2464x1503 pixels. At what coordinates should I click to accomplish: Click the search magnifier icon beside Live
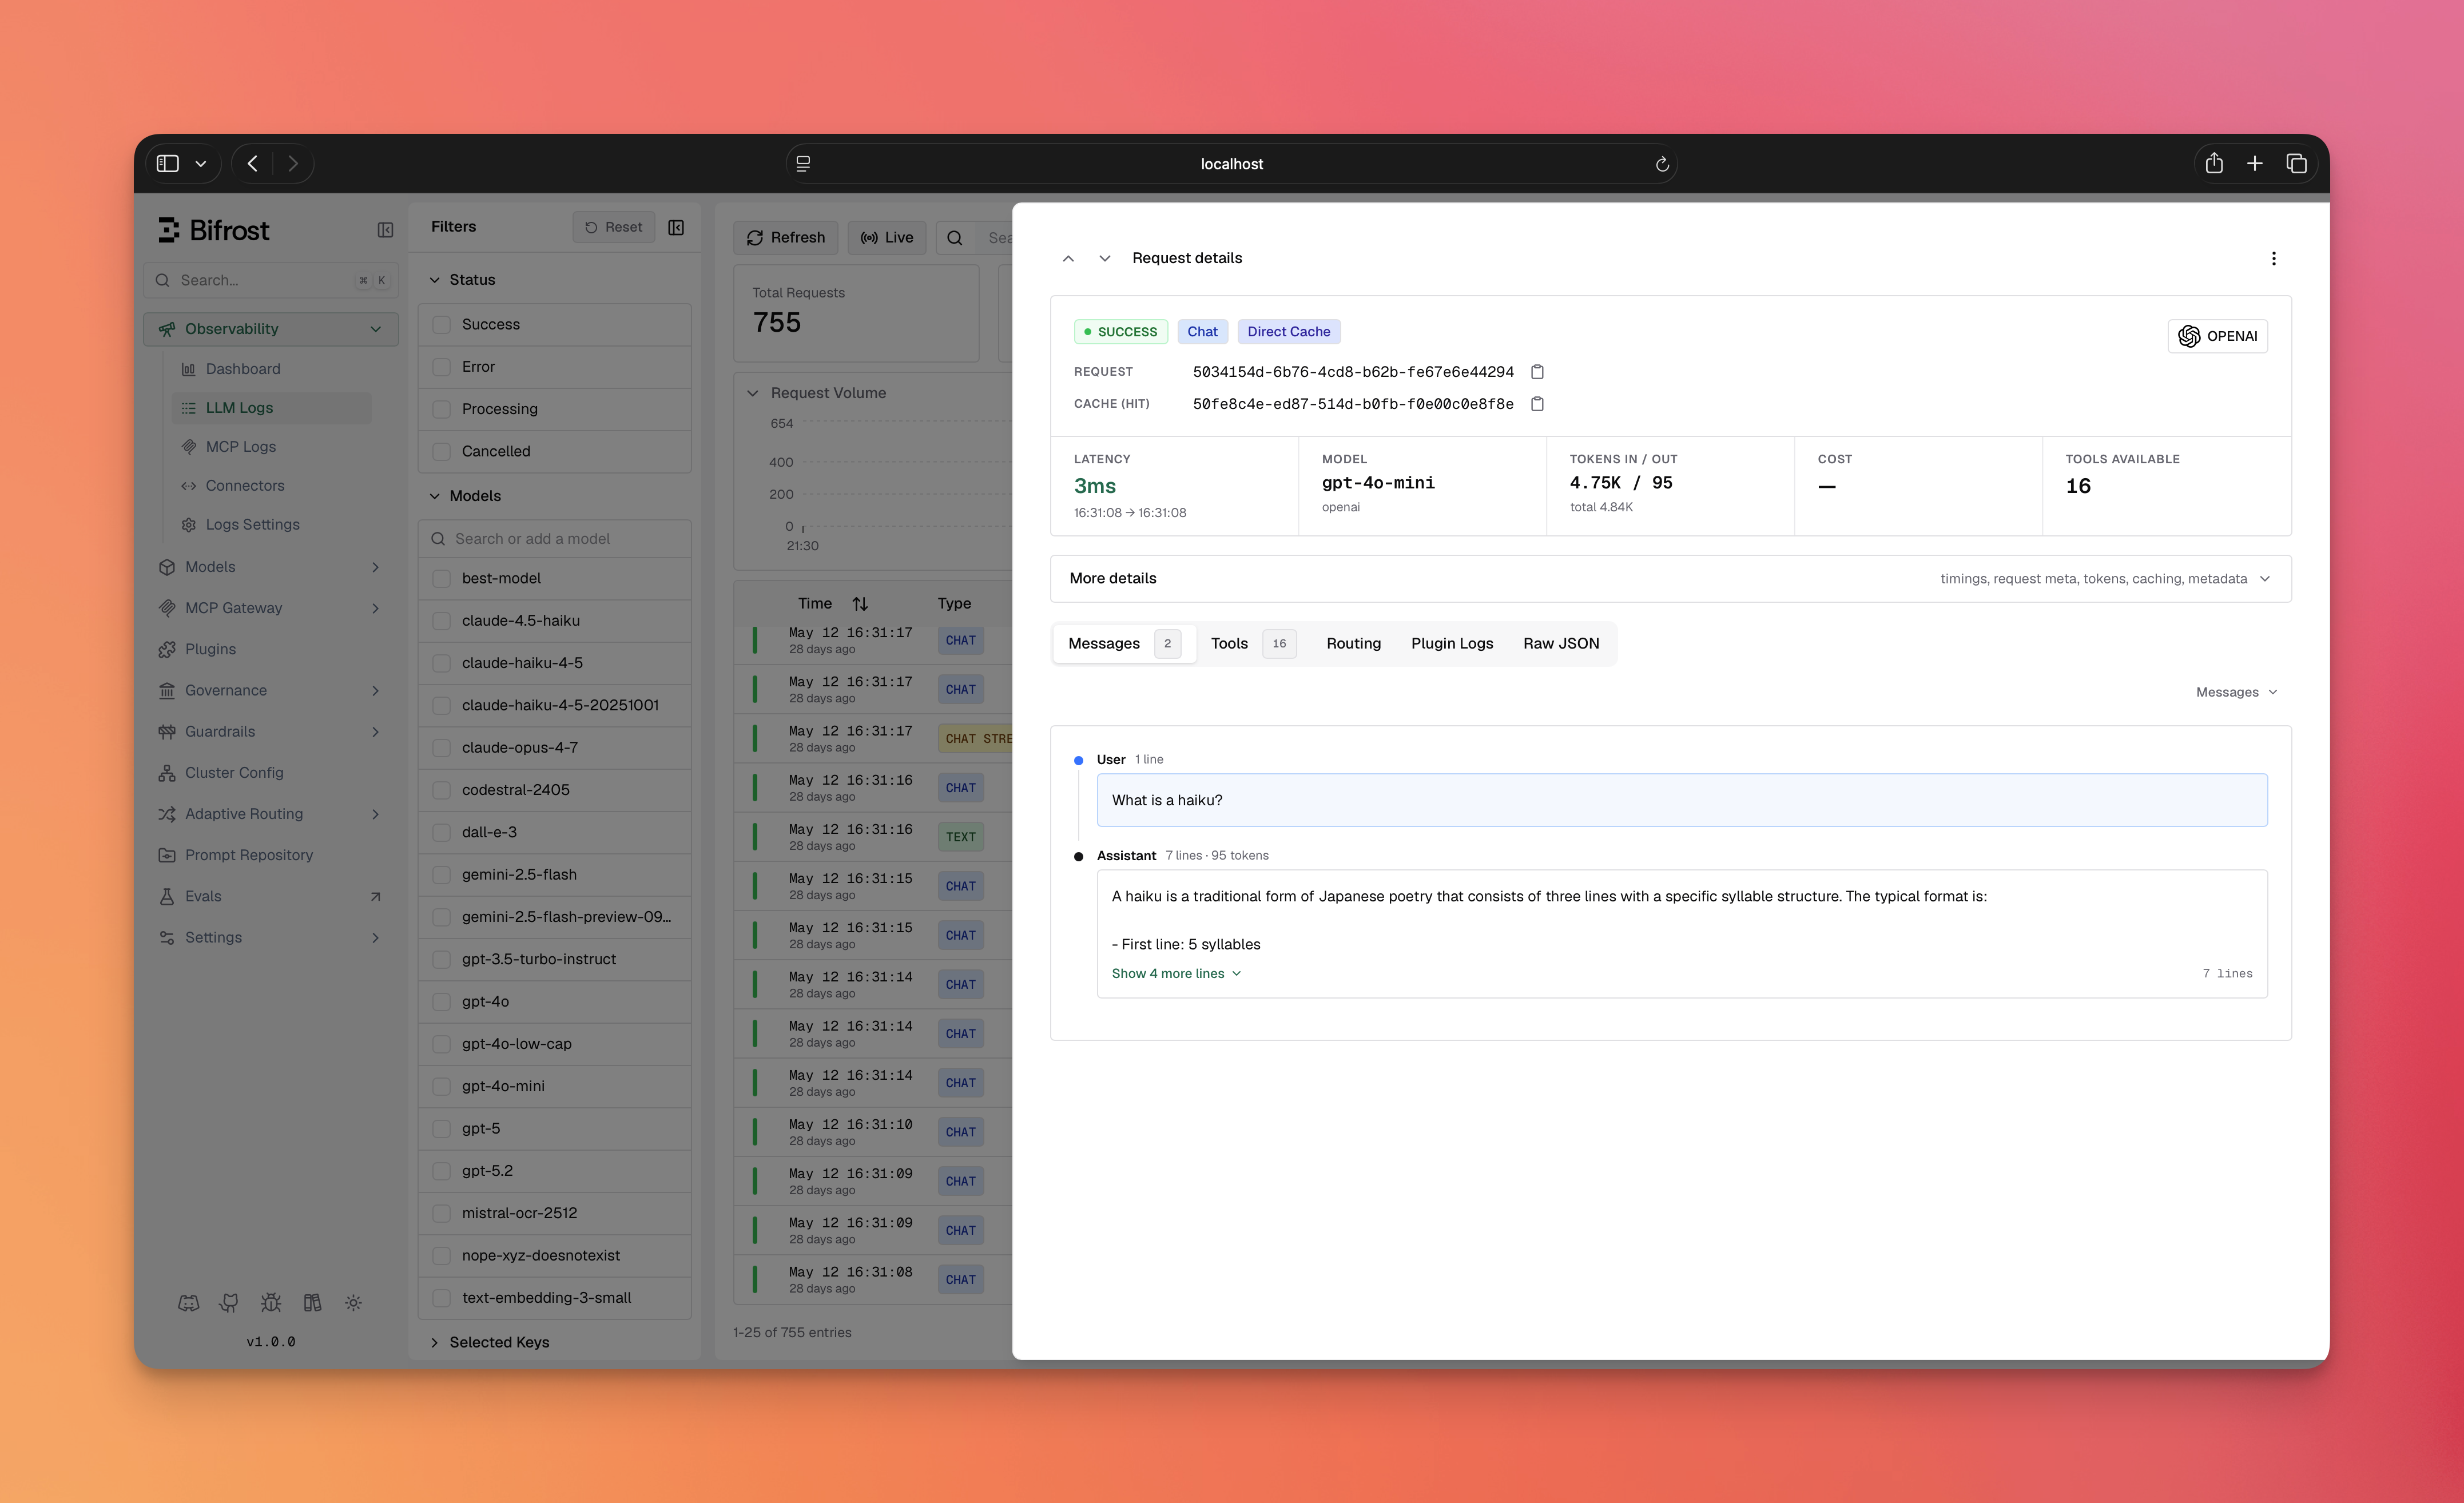pyautogui.click(x=955, y=238)
